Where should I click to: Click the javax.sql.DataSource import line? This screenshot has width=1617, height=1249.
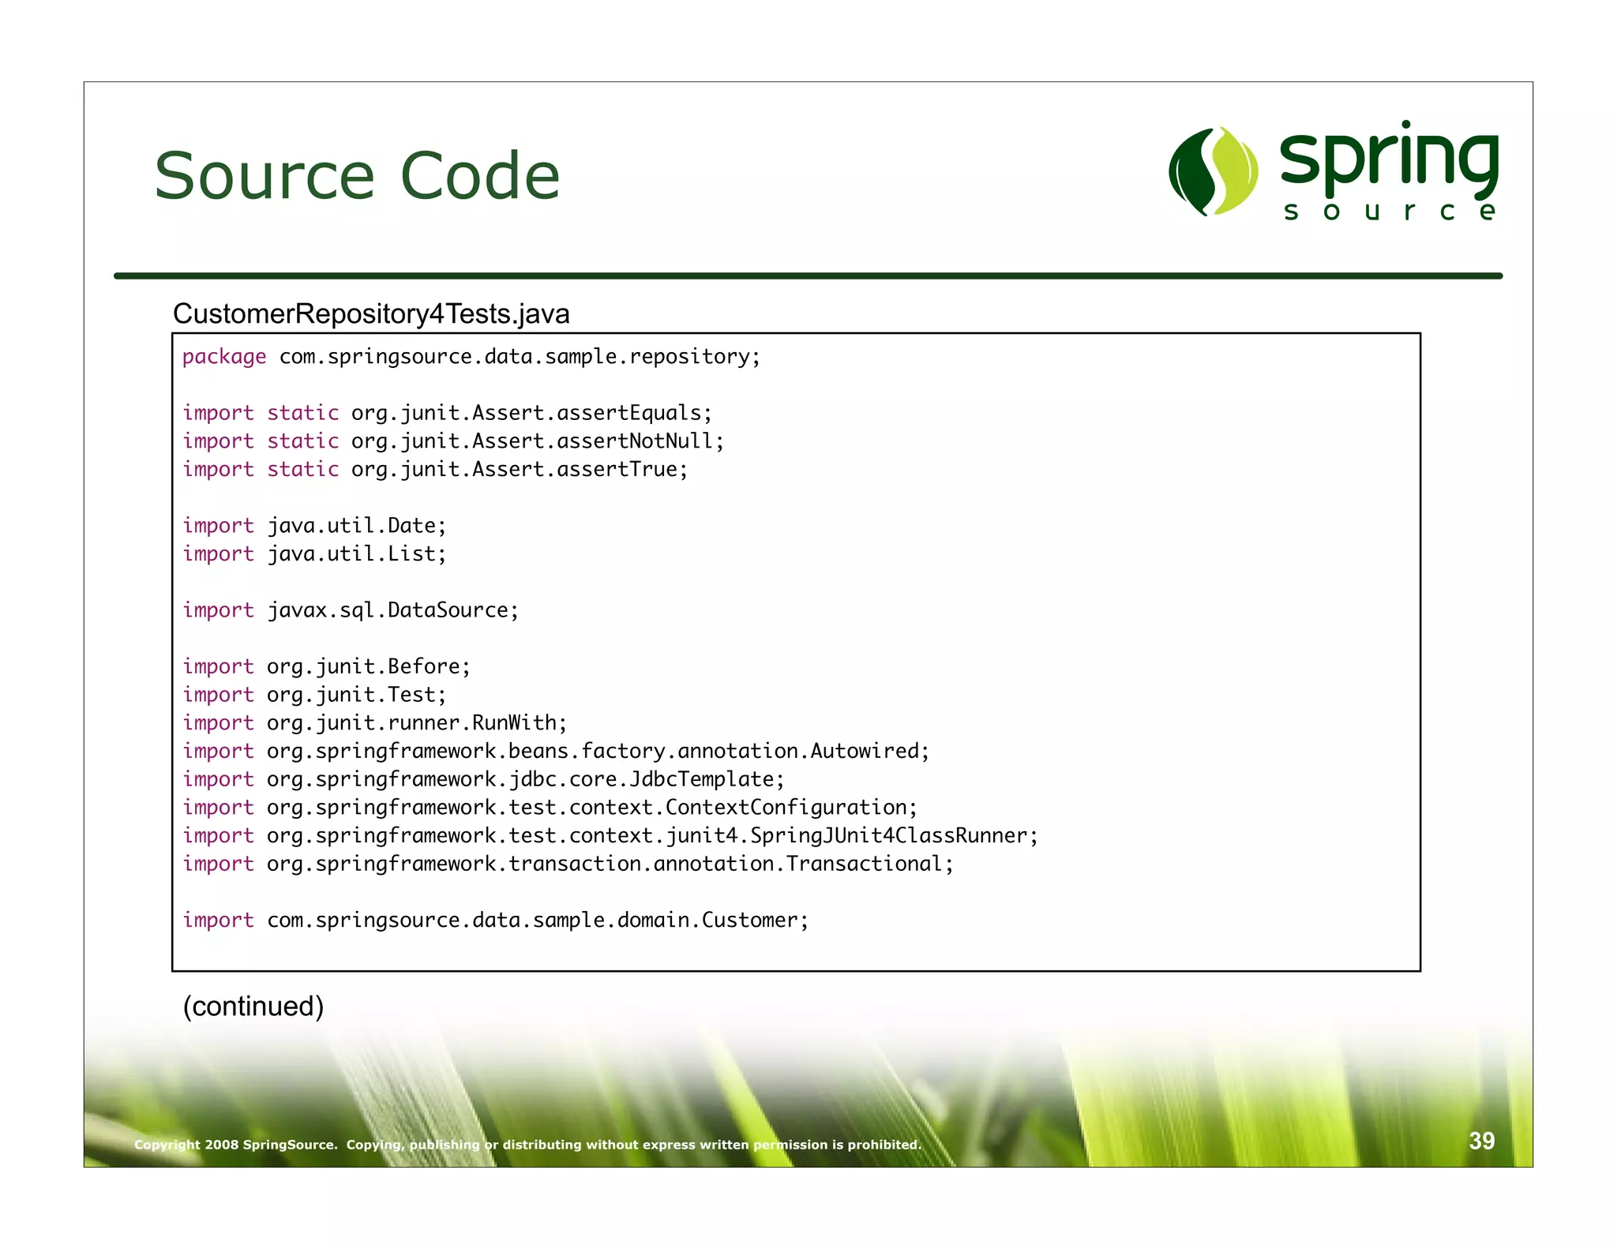(x=351, y=610)
